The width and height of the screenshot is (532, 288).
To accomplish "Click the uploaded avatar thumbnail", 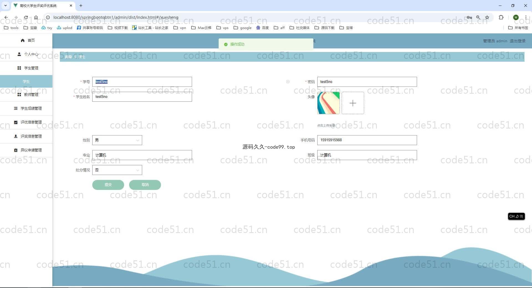I will (x=328, y=103).
